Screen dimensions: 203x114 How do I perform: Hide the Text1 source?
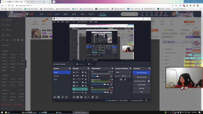point(83,72)
